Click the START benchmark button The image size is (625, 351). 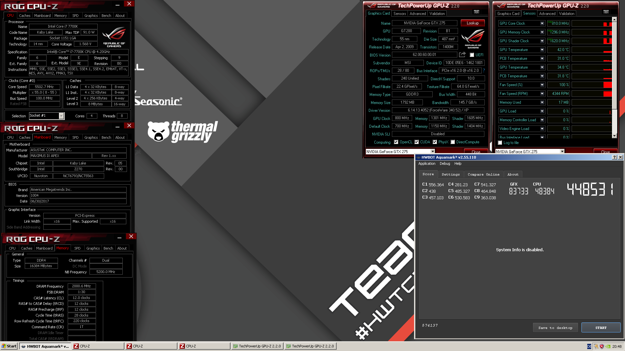click(601, 328)
